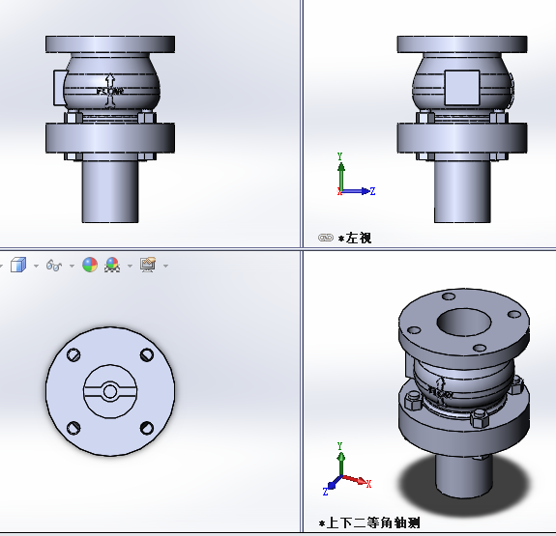
Task: Click the Hide/Show Items glasses icon
Action: click(54, 265)
